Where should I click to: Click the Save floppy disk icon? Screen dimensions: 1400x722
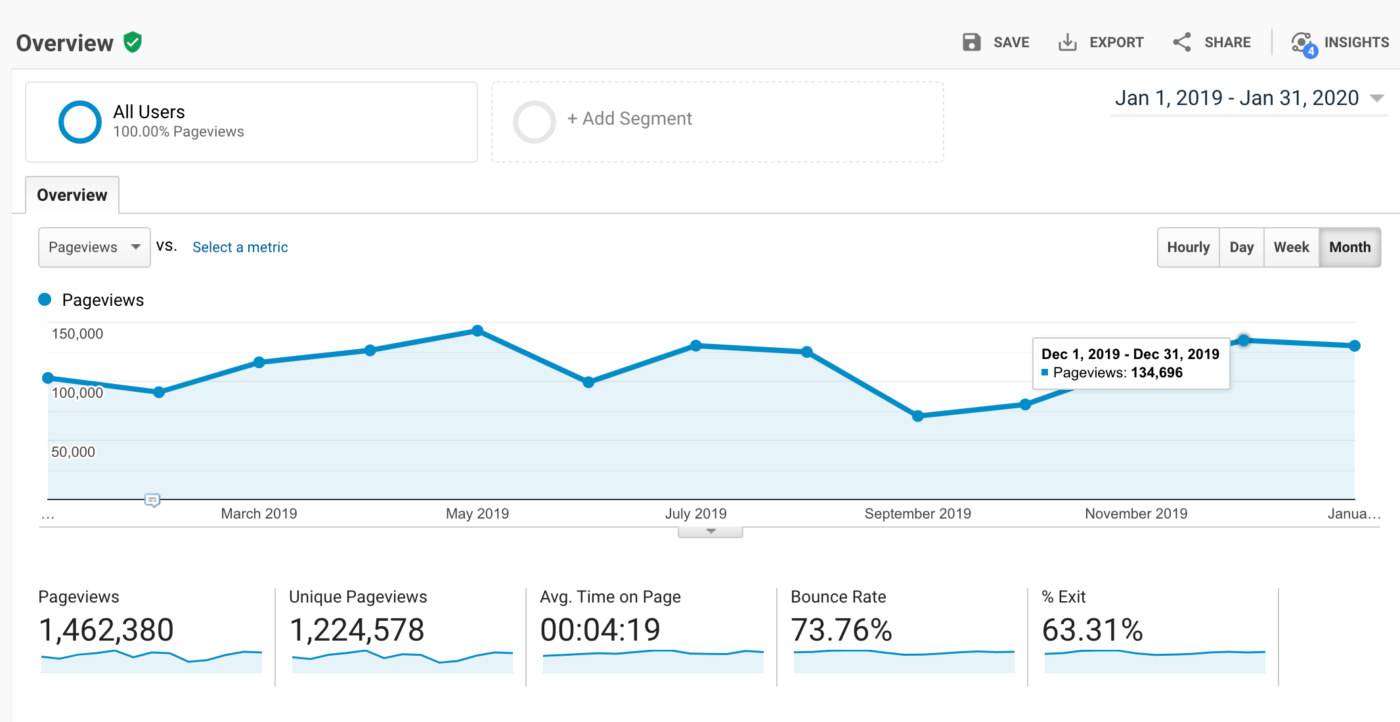[x=971, y=43]
